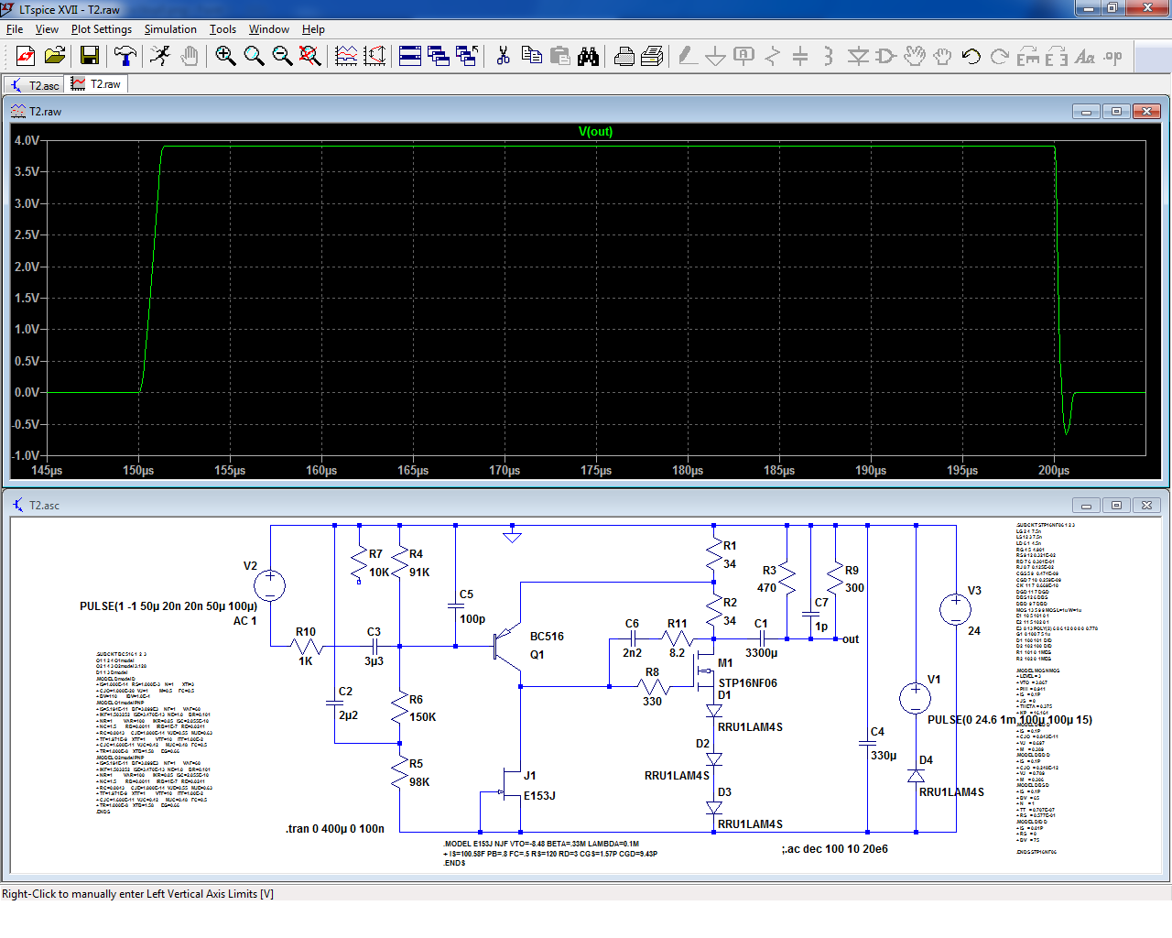The image size is (1172, 938).
Task: Open the Plot Settings menu
Action: [102, 29]
